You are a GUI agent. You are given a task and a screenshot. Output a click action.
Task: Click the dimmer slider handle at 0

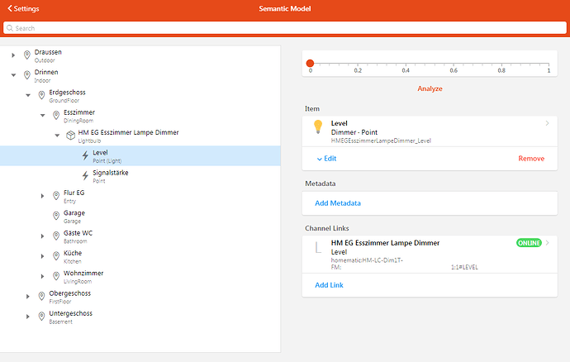[x=310, y=63]
